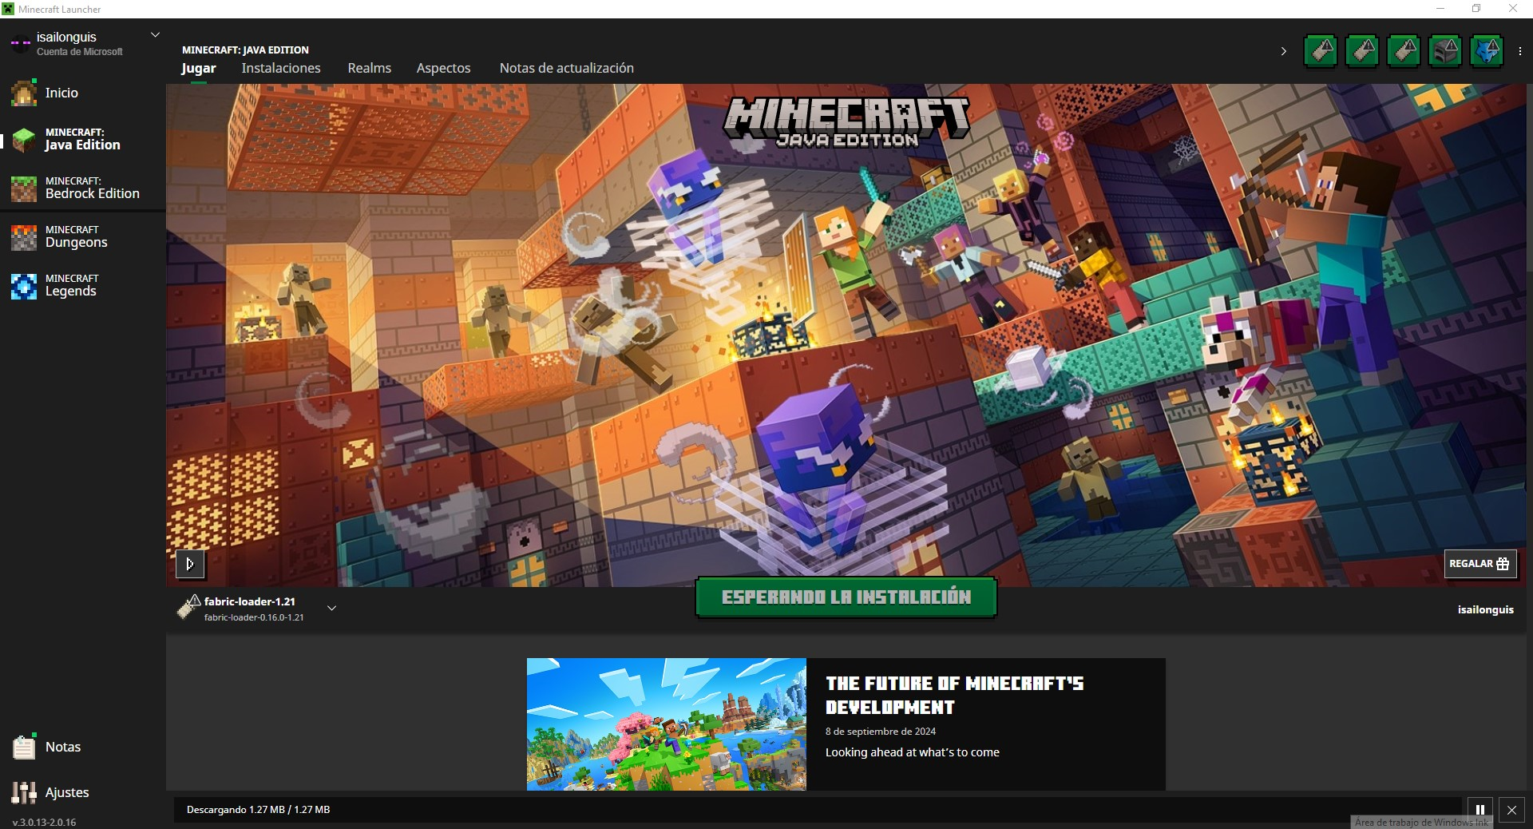Switch to the Instalaciones tab
Screen dimensions: 1533x829
point(281,69)
